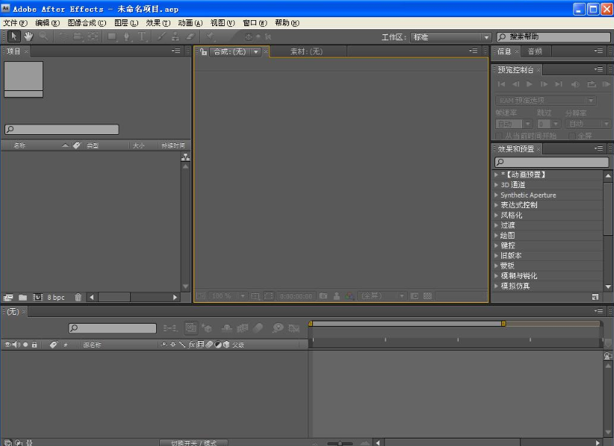Click the trash icon in the Project panel
The width and height of the screenshot is (614, 446).
pyautogui.click(x=78, y=297)
